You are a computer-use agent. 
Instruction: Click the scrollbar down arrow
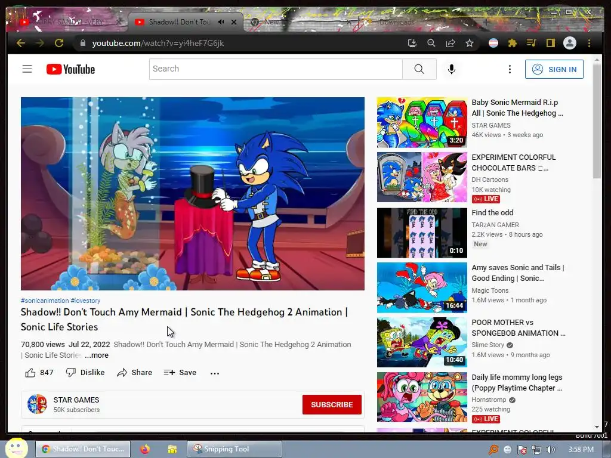click(x=597, y=427)
